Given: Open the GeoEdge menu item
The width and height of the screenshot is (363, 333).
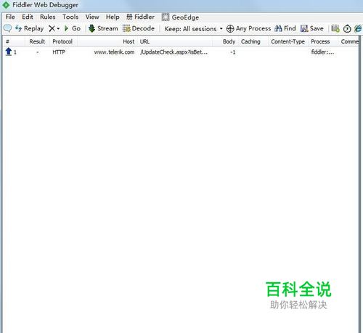Looking at the screenshot, I should pos(180,17).
